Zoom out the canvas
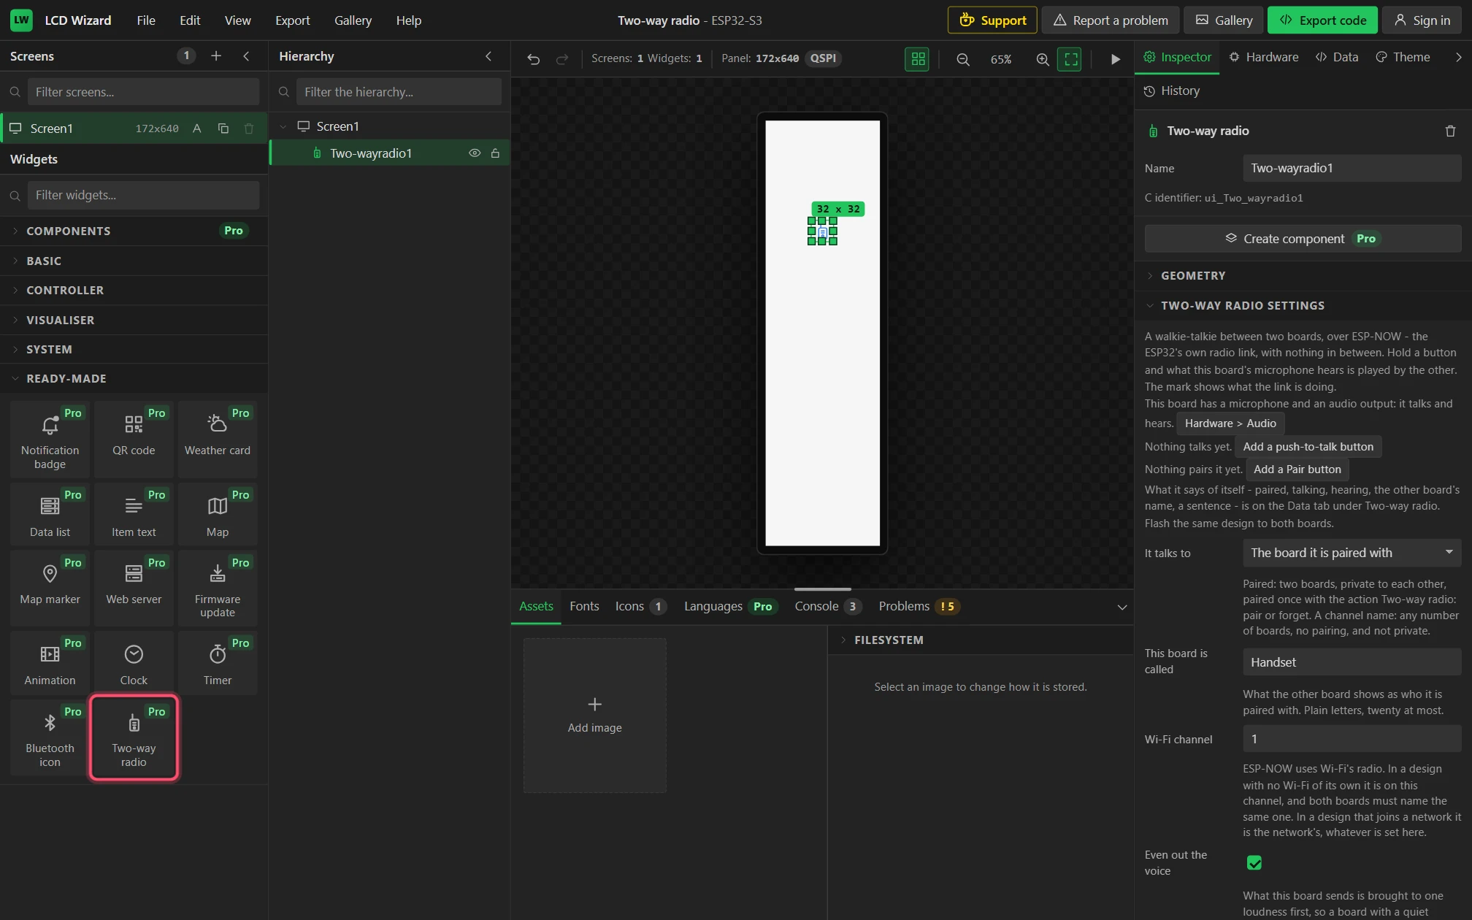 pyautogui.click(x=963, y=59)
